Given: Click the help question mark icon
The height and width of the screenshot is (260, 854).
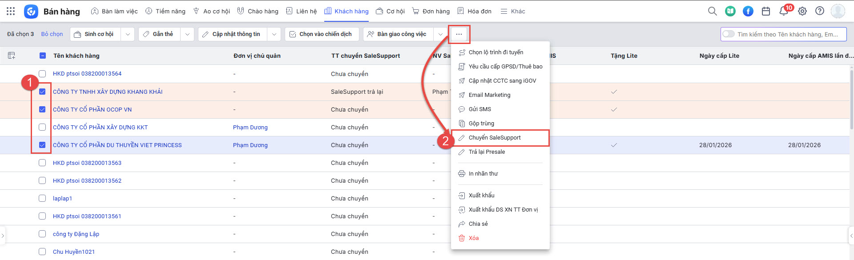Looking at the screenshot, I should [819, 11].
